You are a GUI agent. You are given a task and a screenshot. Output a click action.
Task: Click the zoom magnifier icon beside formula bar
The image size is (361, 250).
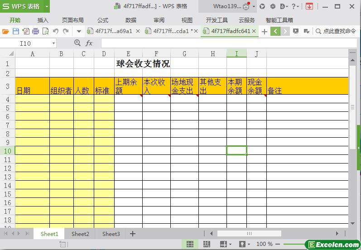(x=77, y=43)
